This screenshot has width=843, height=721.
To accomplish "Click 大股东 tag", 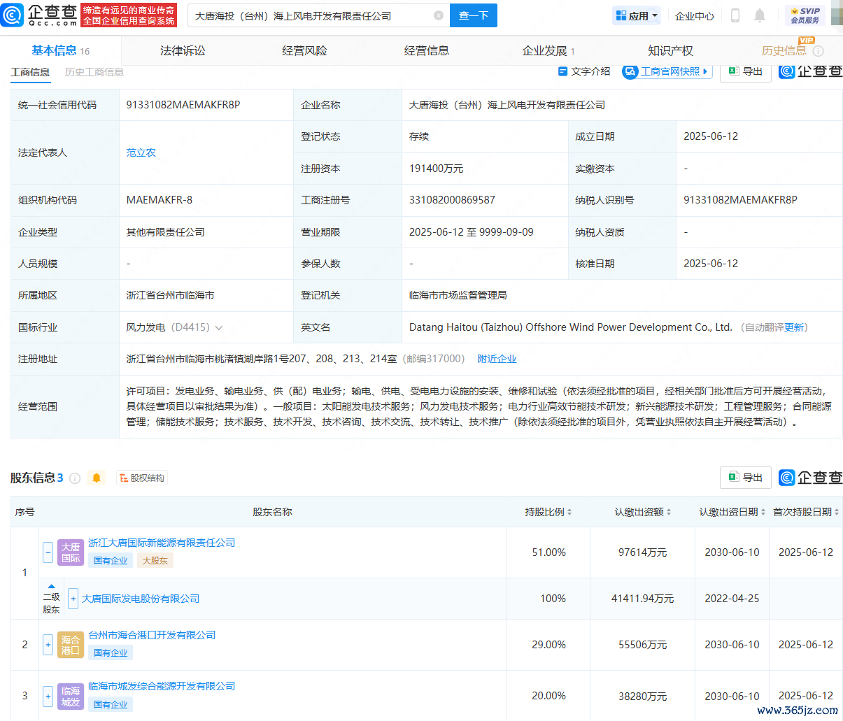I will tap(155, 561).
